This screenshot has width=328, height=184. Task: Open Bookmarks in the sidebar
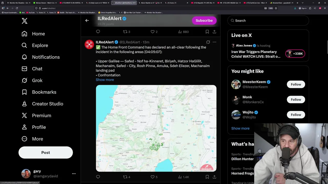click(x=39, y=92)
